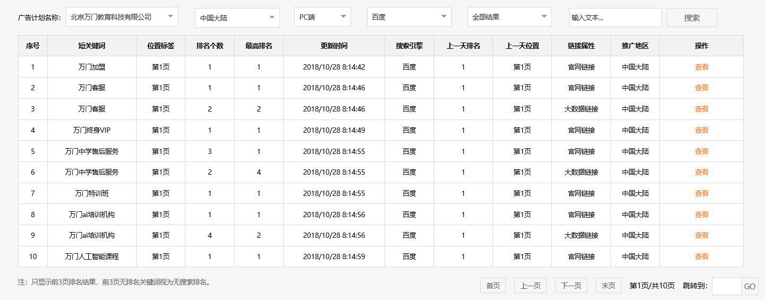
Task: Click timestamp 2018/10/28 8:14:59
Action: pos(334,256)
